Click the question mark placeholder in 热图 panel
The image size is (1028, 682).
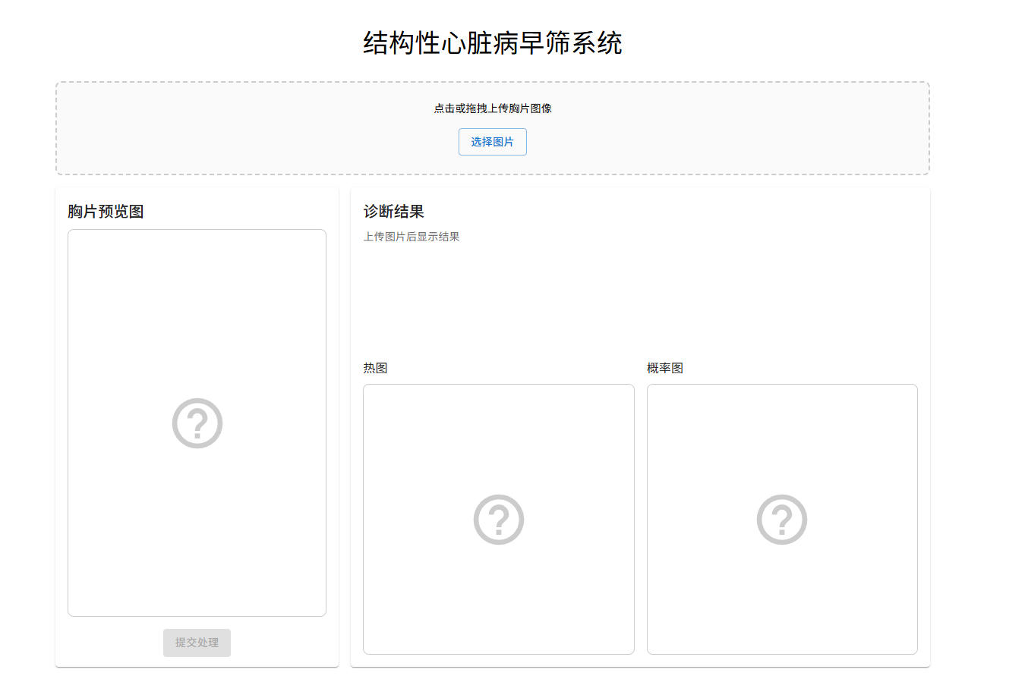498,519
